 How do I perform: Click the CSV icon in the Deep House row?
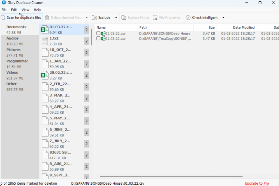pos(103,33)
